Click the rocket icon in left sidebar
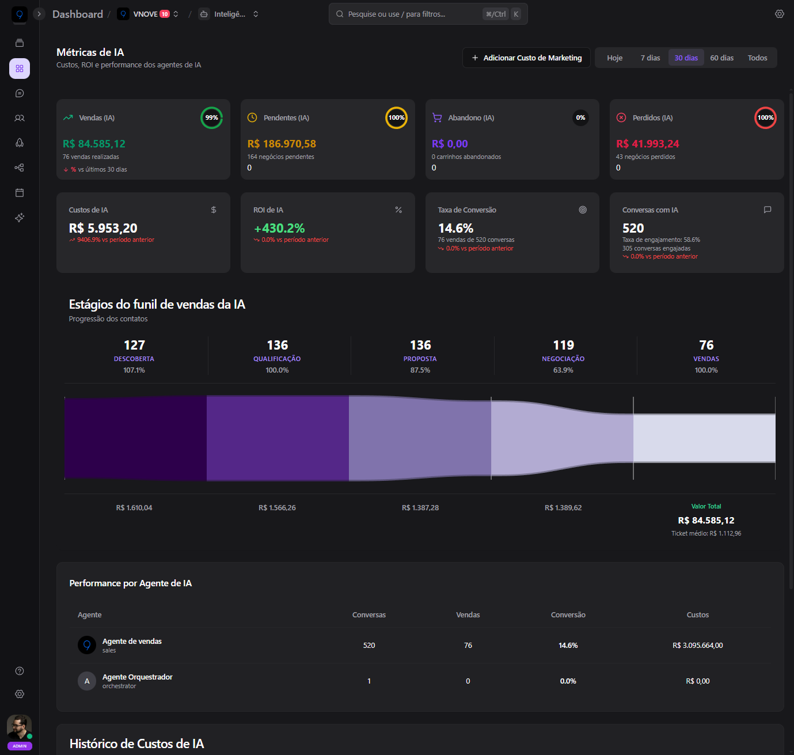794x755 pixels. point(20,143)
